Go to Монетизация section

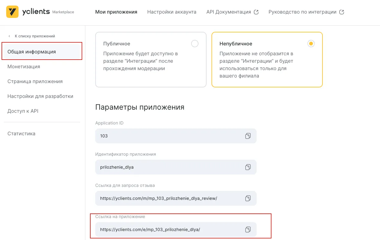click(24, 67)
